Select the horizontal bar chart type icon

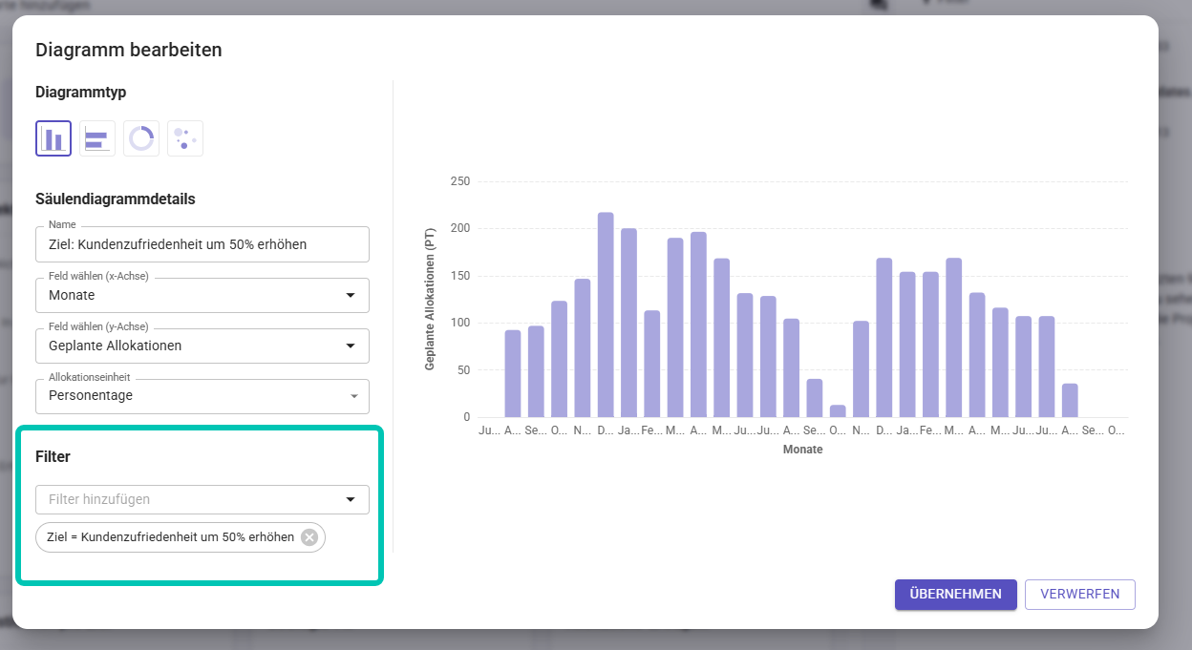97,138
